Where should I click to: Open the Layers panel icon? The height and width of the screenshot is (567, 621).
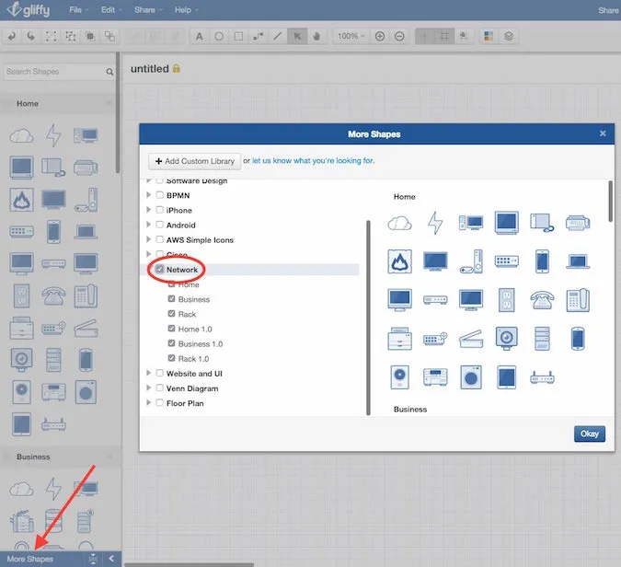(509, 37)
